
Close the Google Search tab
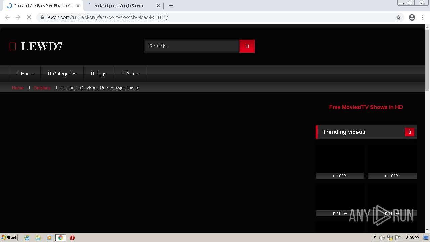(x=158, y=6)
